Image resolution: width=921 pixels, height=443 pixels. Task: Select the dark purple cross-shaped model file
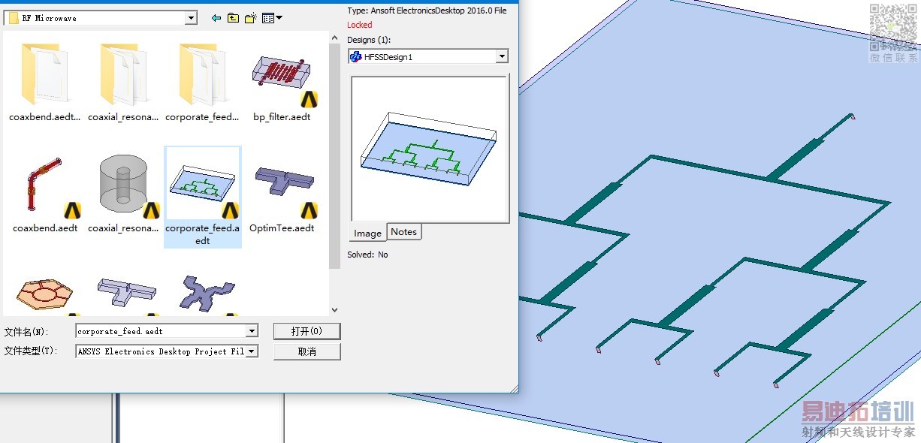pos(207,294)
